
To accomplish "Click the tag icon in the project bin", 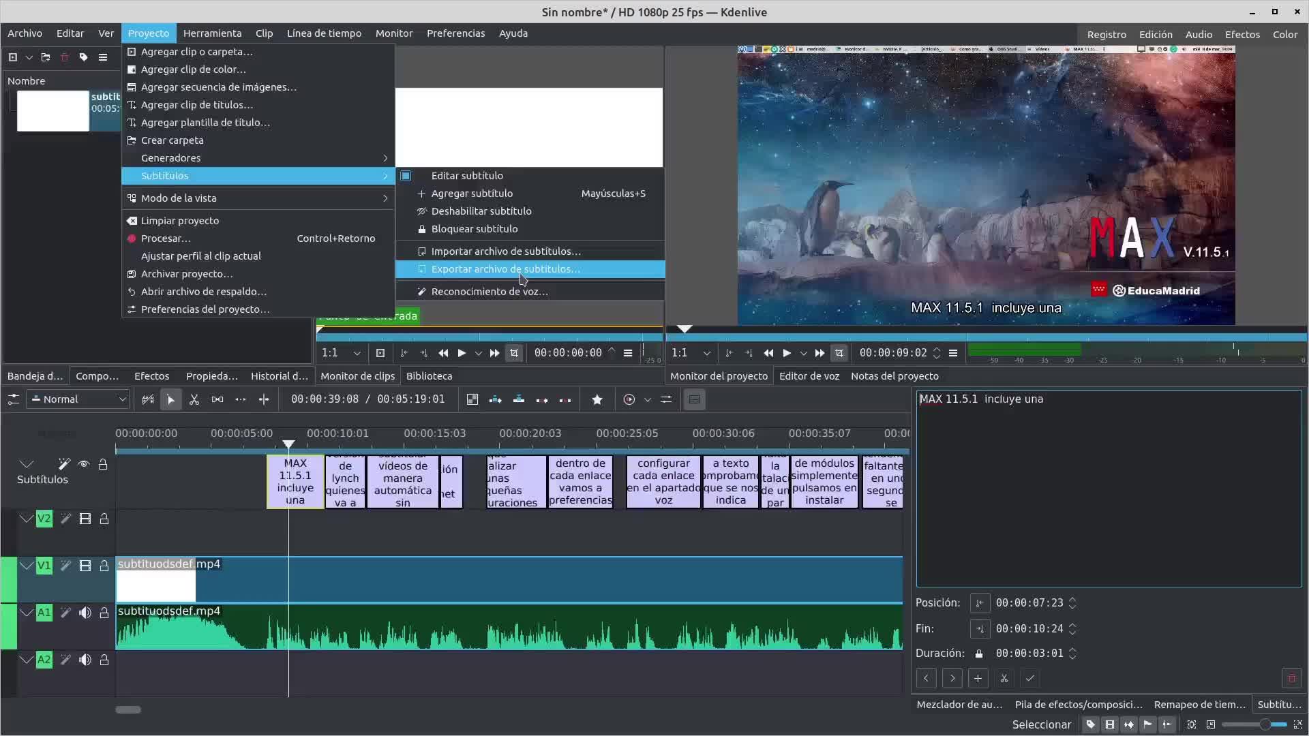I will tap(83, 57).
